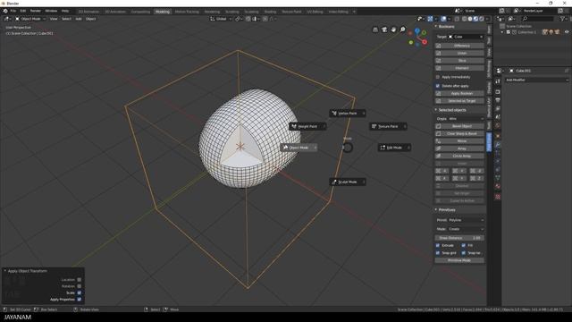Image resolution: width=572 pixels, height=322 pixels.
Task: Click the Mirror button
Action: (459, 141)
